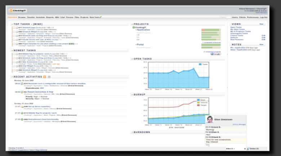This screenshot has height=156, width=281.
Task: Click the calendar icon beside the RSS feed
Action: [49, 77]
